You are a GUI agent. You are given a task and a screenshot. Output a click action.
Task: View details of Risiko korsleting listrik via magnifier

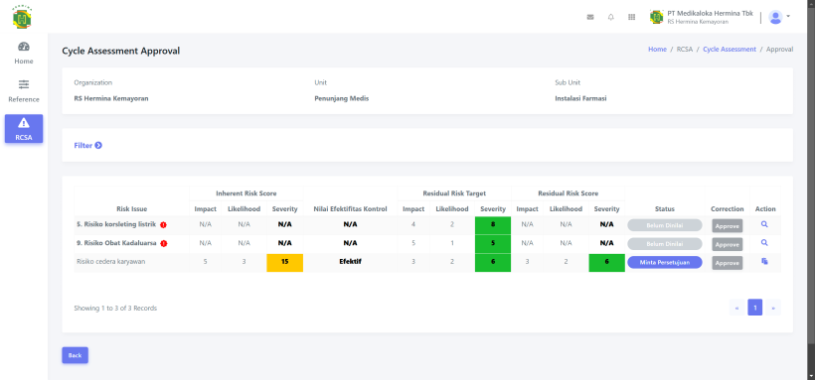(x=764, y=224)
